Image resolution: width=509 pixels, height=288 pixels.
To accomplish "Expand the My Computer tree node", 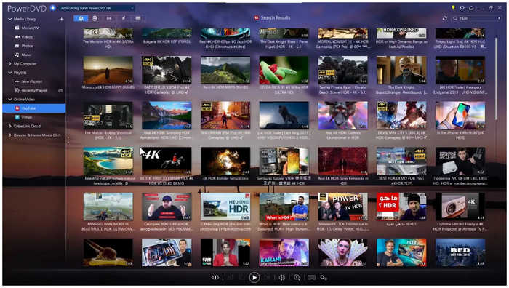I will [9, 64].
